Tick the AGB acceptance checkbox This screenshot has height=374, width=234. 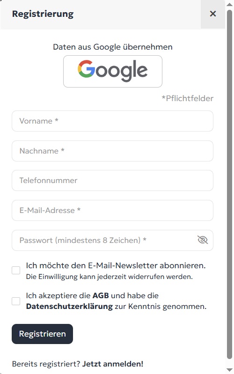click(16, 301)
